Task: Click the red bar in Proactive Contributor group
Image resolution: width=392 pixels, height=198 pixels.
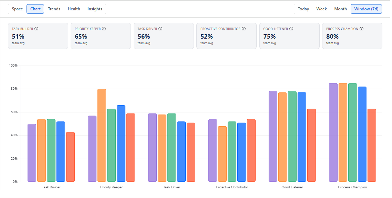Action: coord(251,150)
